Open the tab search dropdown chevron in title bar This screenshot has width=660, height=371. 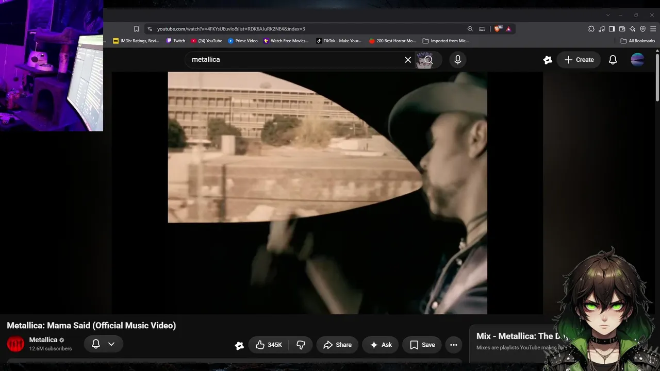[608, 15]
